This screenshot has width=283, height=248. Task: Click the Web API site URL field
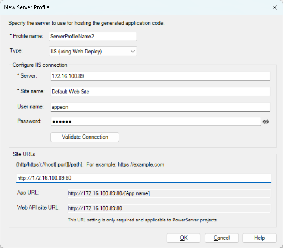[168, 208]
